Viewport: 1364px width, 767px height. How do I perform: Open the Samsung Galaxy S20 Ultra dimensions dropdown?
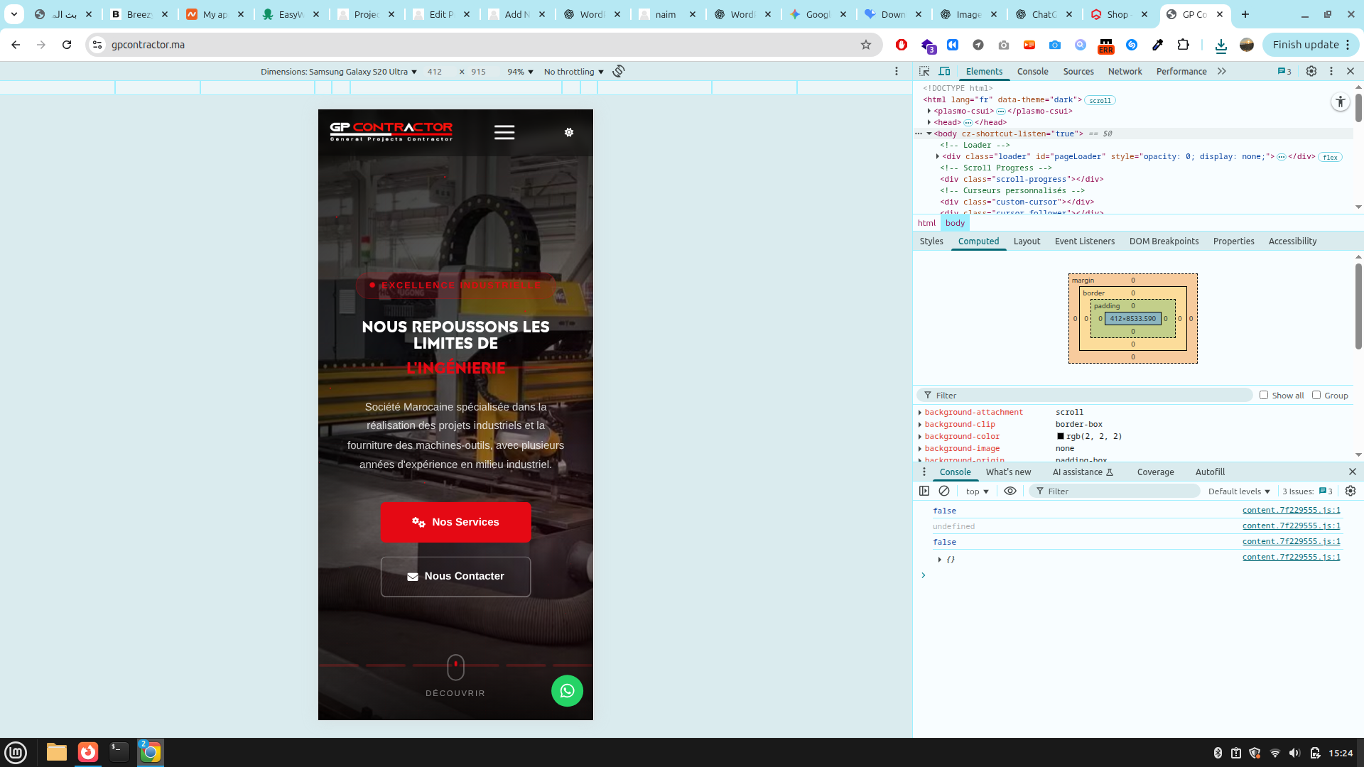pos(339,72)
